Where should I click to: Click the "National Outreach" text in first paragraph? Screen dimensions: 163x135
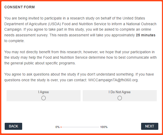coord(142,24)
